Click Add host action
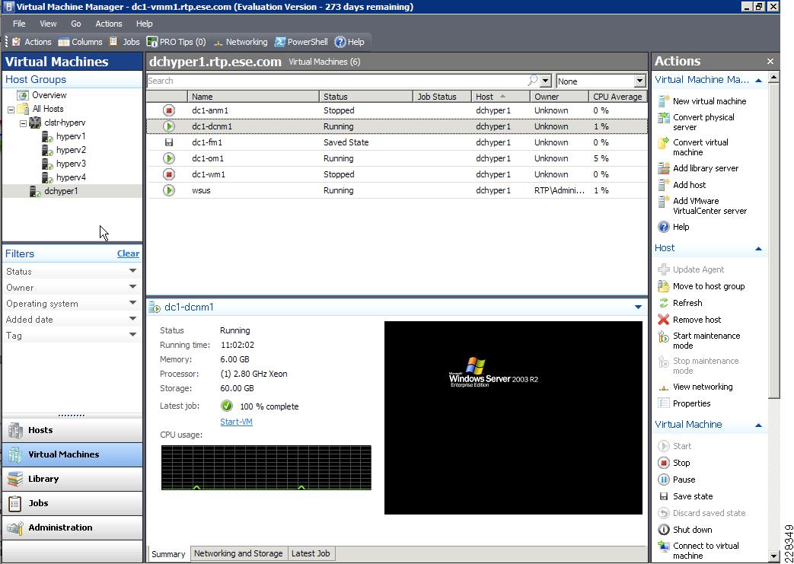Image resolution: width=794 pixels, height=564 pixels. pyautogui.click(x=681, y=185)
